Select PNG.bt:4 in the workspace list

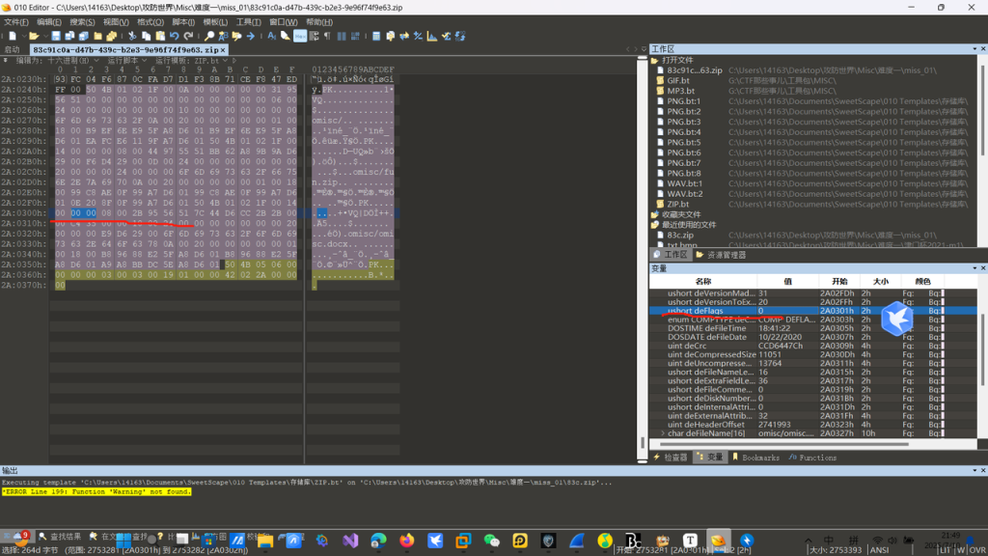683,132
